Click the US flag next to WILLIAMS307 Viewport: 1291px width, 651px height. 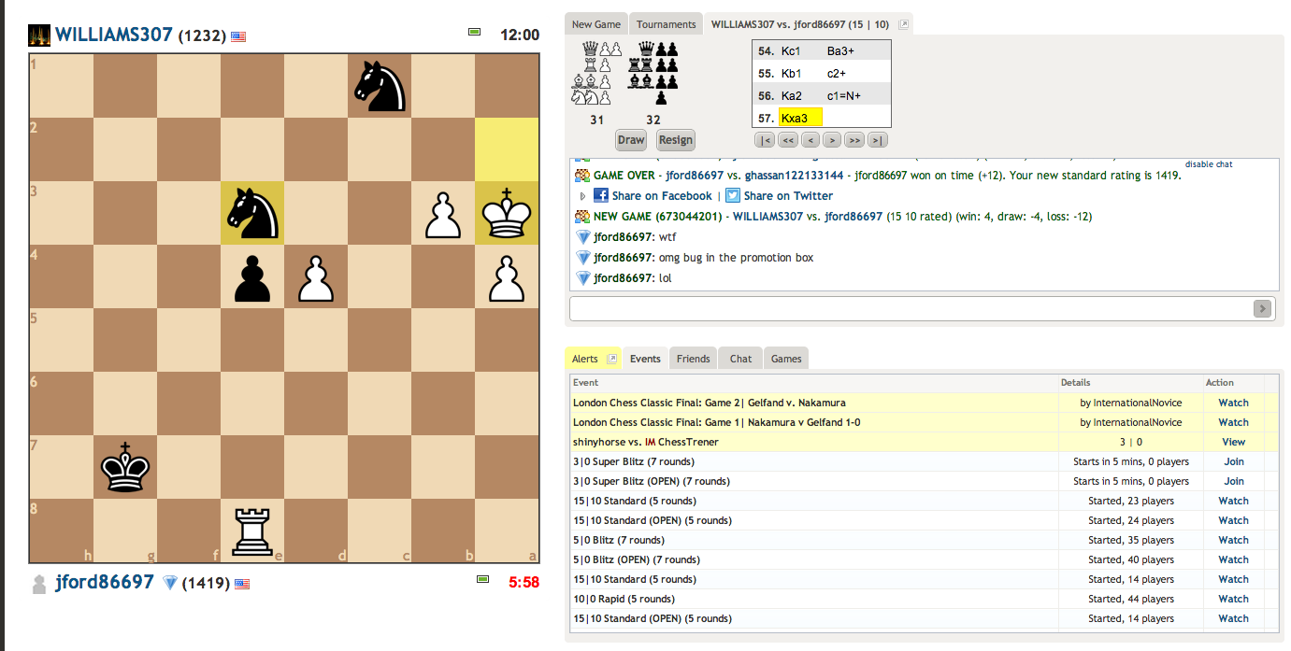(238, 36)
